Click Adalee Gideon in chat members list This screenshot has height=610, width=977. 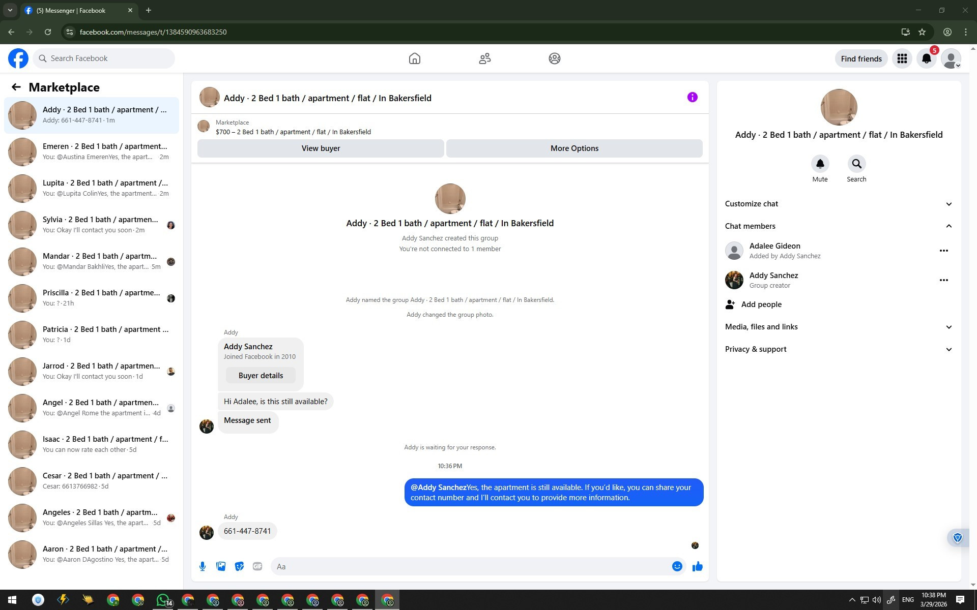774,246
